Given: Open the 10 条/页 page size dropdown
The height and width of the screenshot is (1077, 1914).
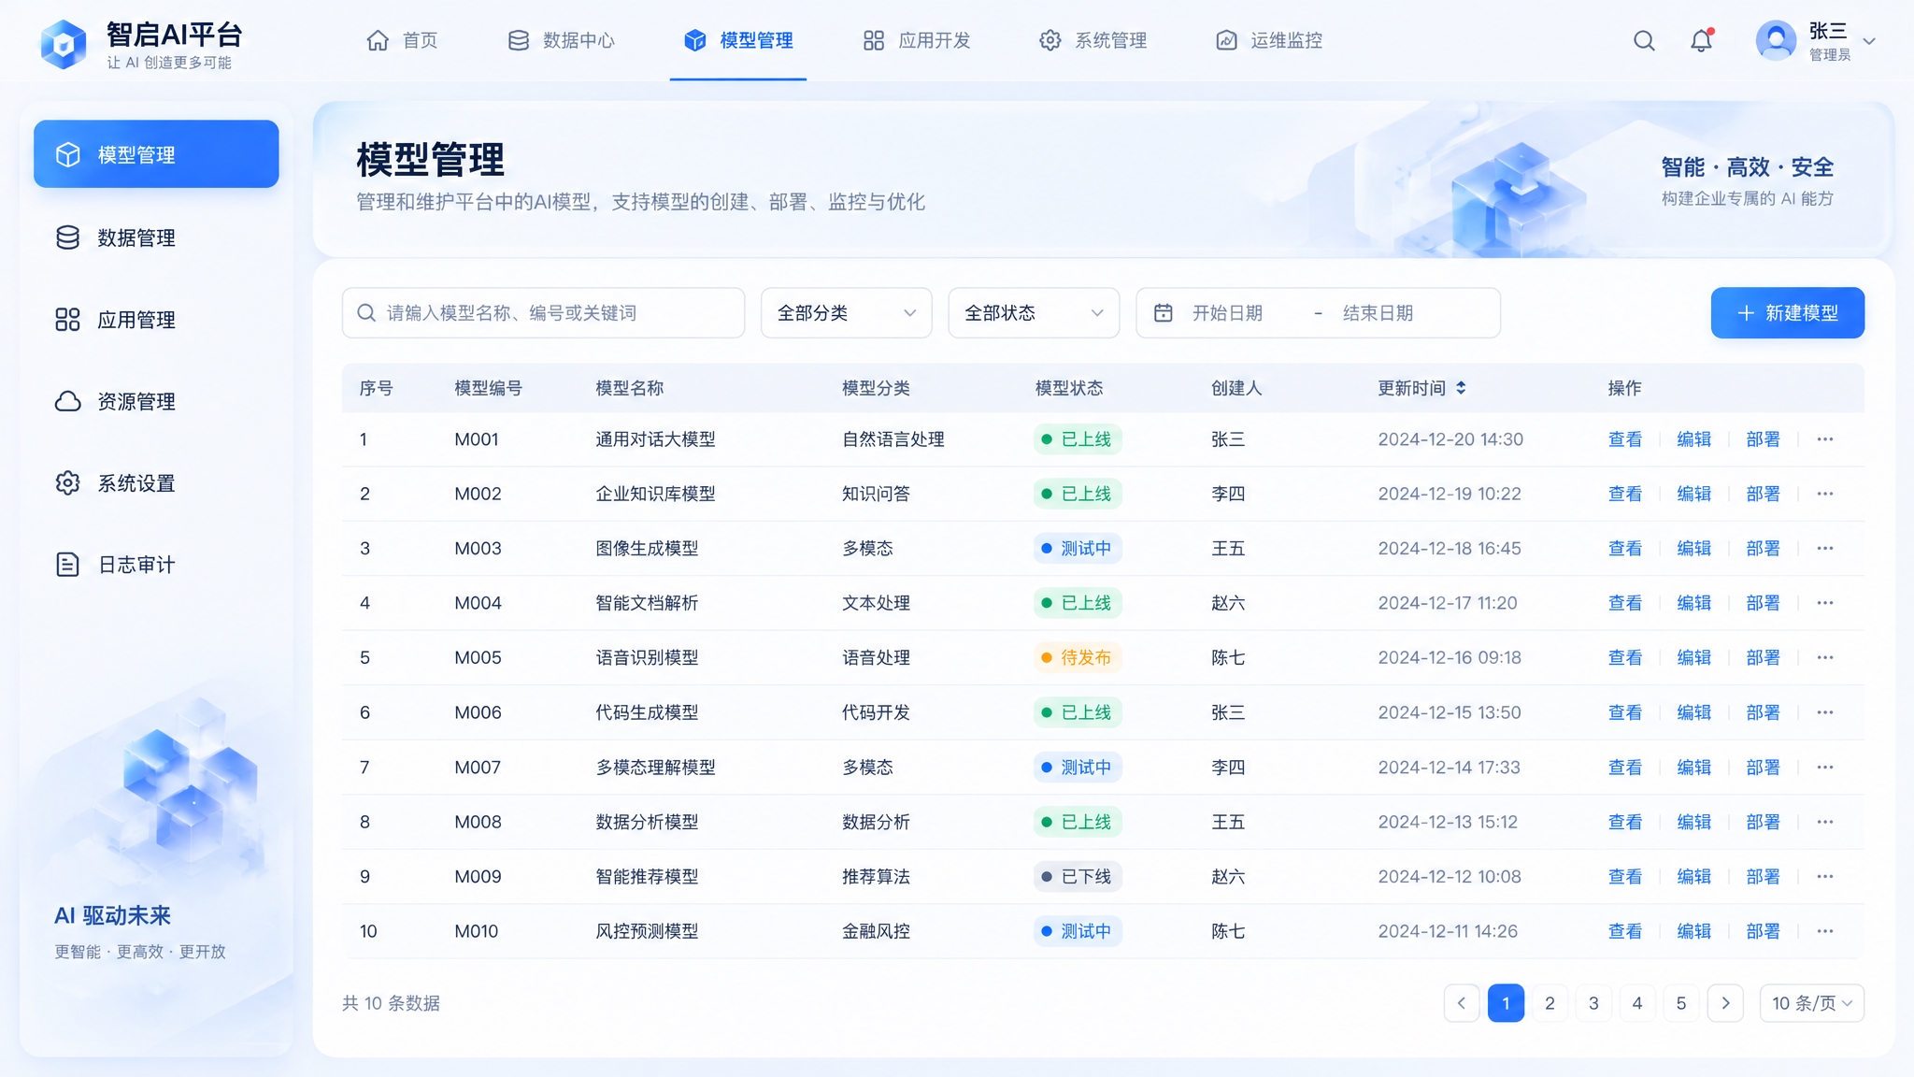Looking at the screenshot, I should point(1811,1003).
